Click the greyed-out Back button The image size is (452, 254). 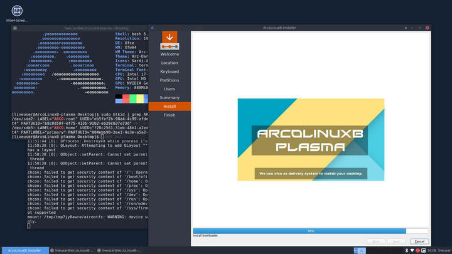click(376, 241)
